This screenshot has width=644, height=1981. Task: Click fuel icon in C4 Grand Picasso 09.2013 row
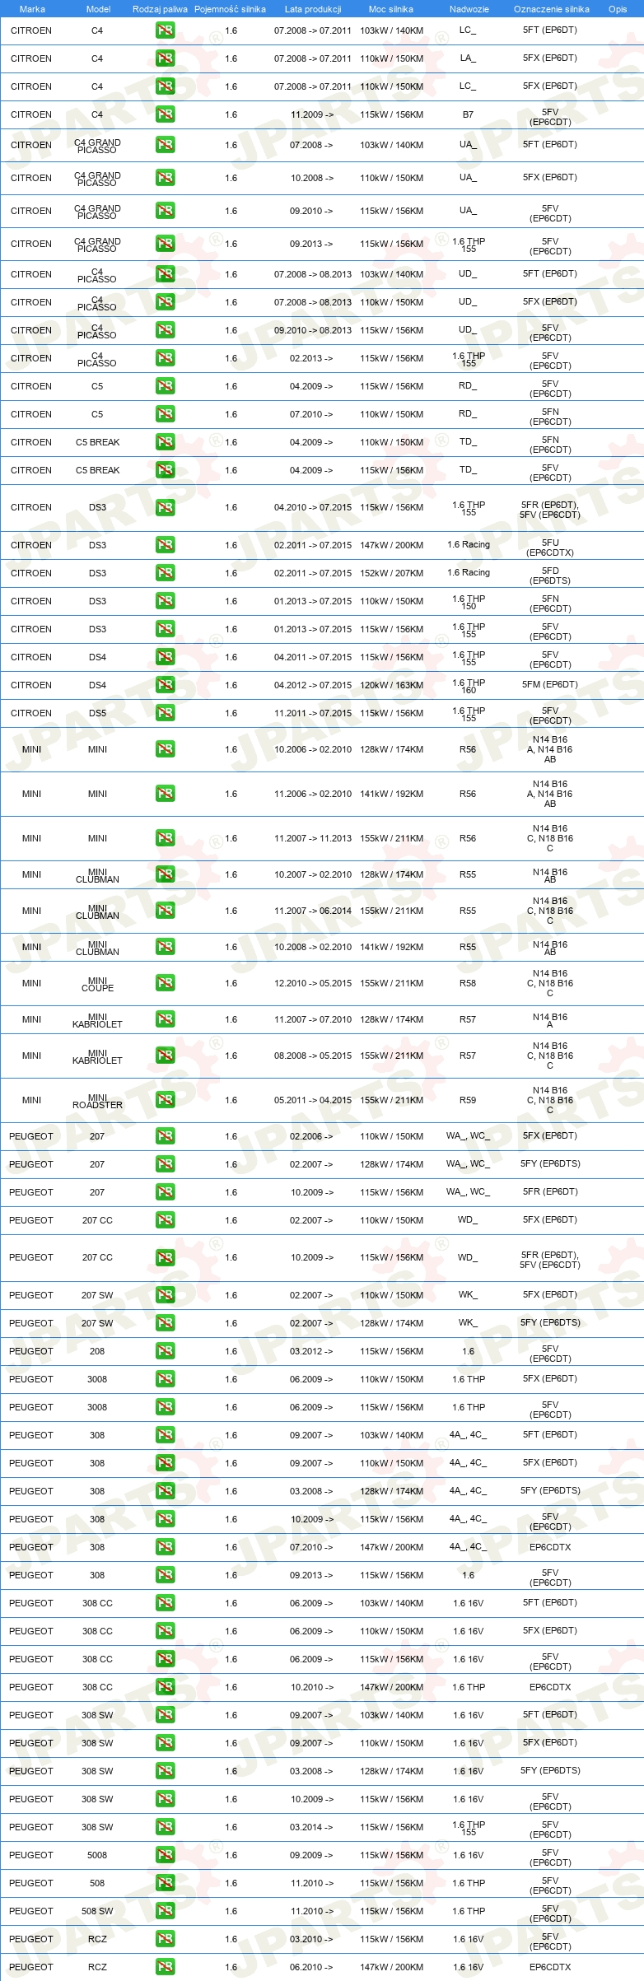click(x=165, y=244)
